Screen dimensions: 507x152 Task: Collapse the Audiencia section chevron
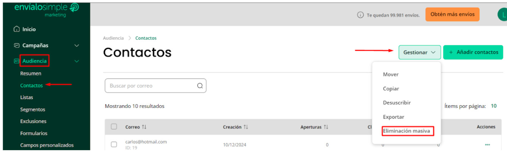(x=77, y=61)
